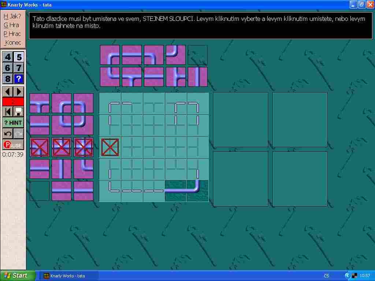Pick top tray first-row second tile, horizontal pipe
This screenshot has height=281, width=375.
point(132,55)
